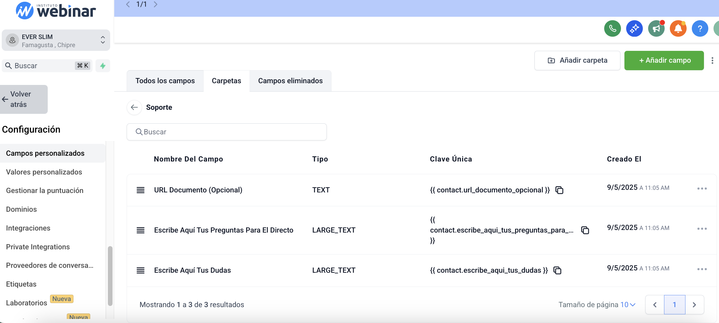This screenshot has width=719, height=323.
Task: Open the blue AI sparkle assistant icon
Action: click(634, 29)
